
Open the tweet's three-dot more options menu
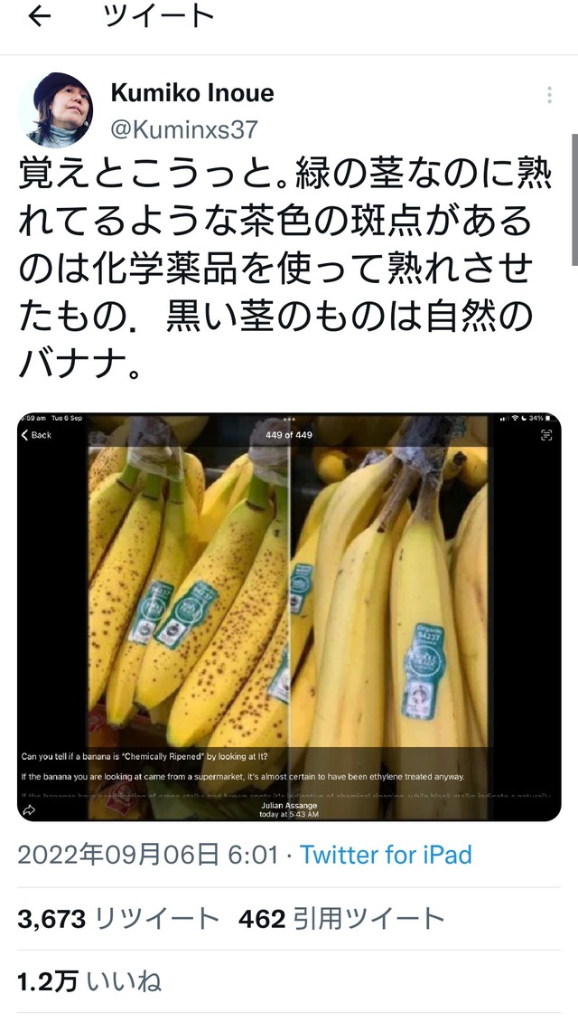point(549,95)
